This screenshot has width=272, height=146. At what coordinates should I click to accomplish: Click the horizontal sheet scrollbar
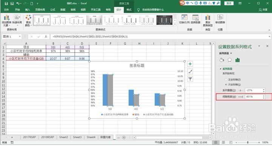point(169,137)
